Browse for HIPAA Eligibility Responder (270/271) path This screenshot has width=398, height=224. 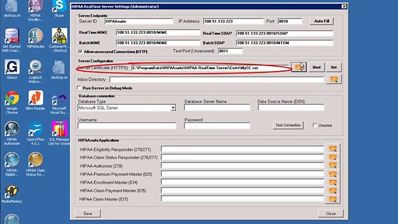tap(332, 149)
